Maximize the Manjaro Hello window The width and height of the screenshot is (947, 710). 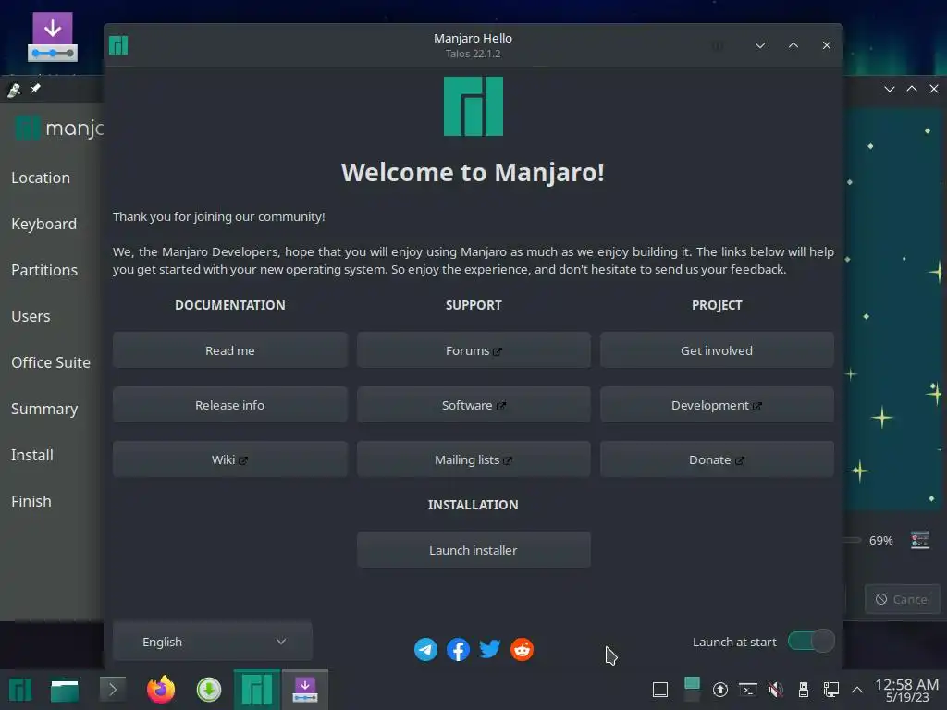pyautogui.click(x=793, y=45)
